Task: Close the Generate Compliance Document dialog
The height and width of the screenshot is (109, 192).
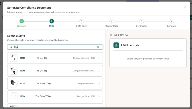Action: 185,7
